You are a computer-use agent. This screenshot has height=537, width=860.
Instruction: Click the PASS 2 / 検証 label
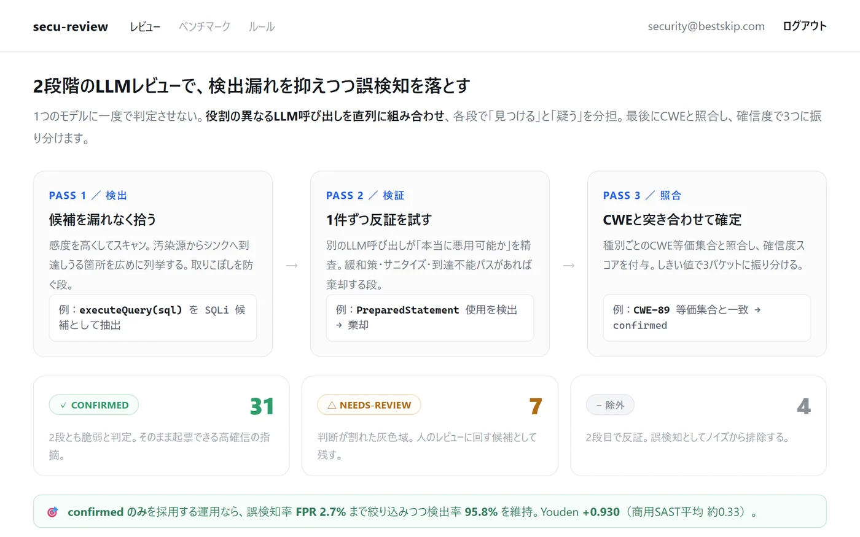pos(365,195)
